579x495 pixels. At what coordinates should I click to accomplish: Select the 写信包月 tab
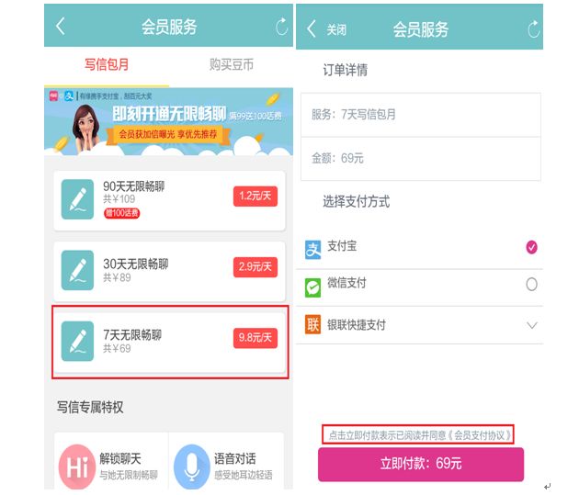(x=107, y=64)
